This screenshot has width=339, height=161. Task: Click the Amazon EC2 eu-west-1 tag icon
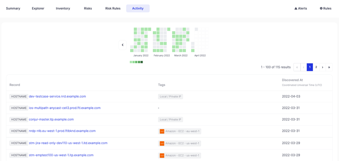[162, 131]
